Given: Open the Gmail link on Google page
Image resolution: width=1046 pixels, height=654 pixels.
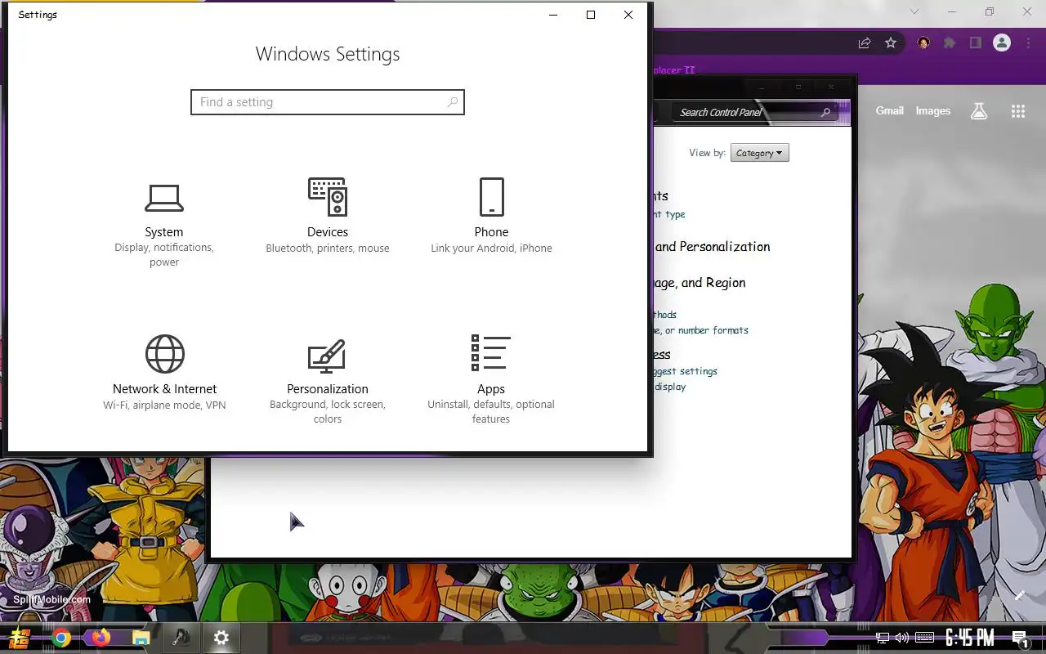Looking at the screenshot, I should [x=889, y=111].
